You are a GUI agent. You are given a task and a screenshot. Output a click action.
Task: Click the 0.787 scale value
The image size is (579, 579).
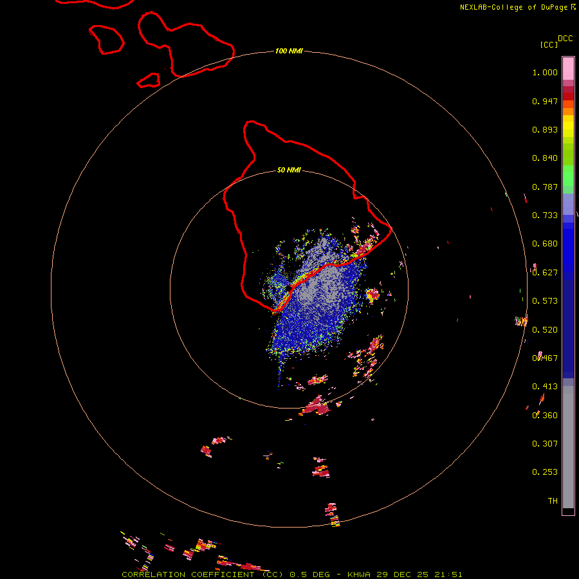(545, 187)
